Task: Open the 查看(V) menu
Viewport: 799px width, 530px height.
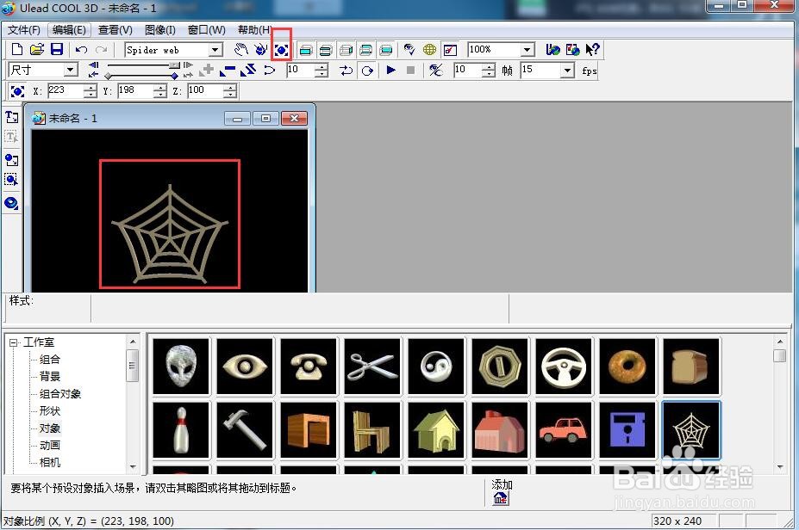Action: tap(115, 30)
